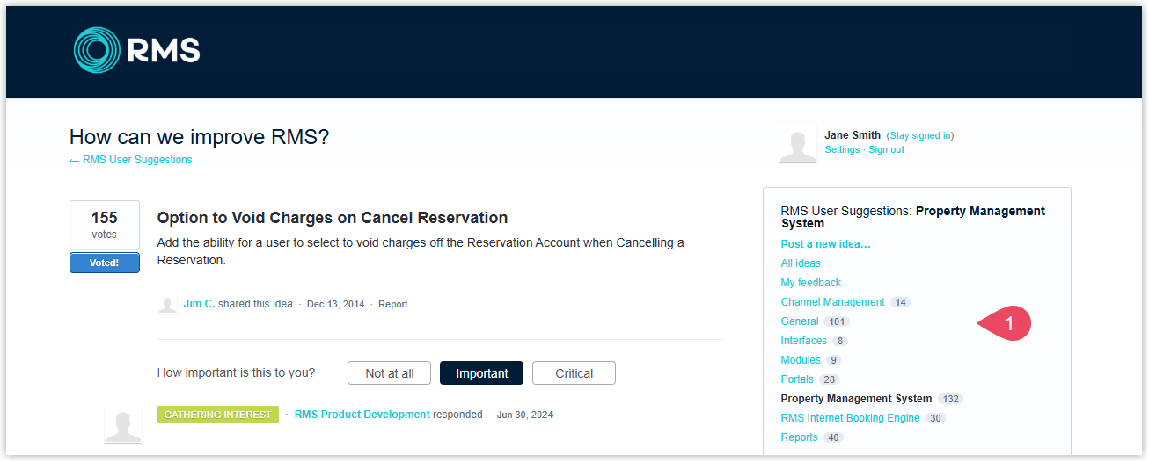Click the Report... link

coord(398,304)
